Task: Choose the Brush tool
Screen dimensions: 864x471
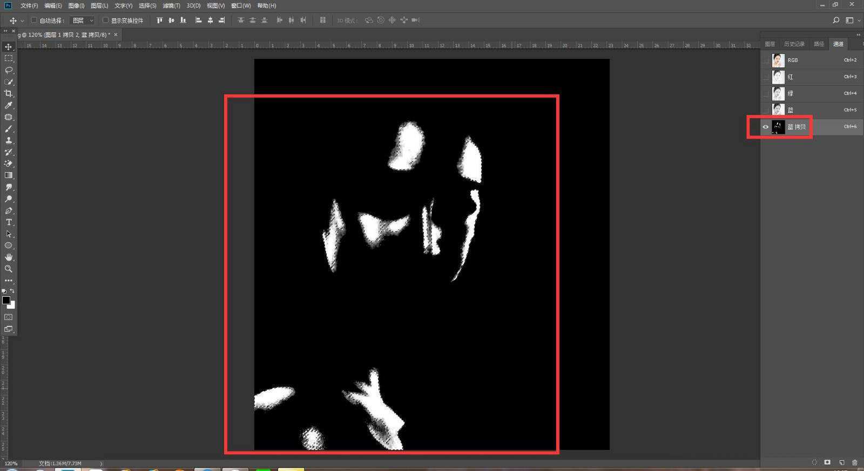Action: [9, 129]
